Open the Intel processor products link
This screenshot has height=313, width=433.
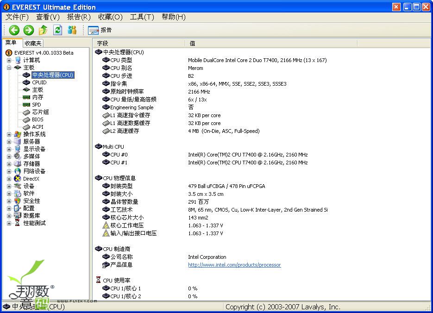234,265
